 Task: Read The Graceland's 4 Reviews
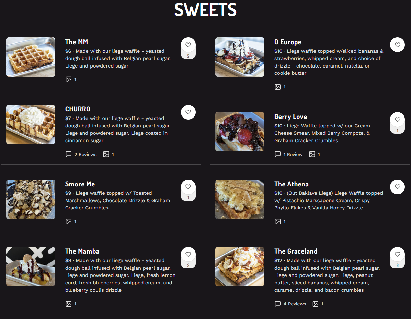pyautogui.click(x=290, y=304)
